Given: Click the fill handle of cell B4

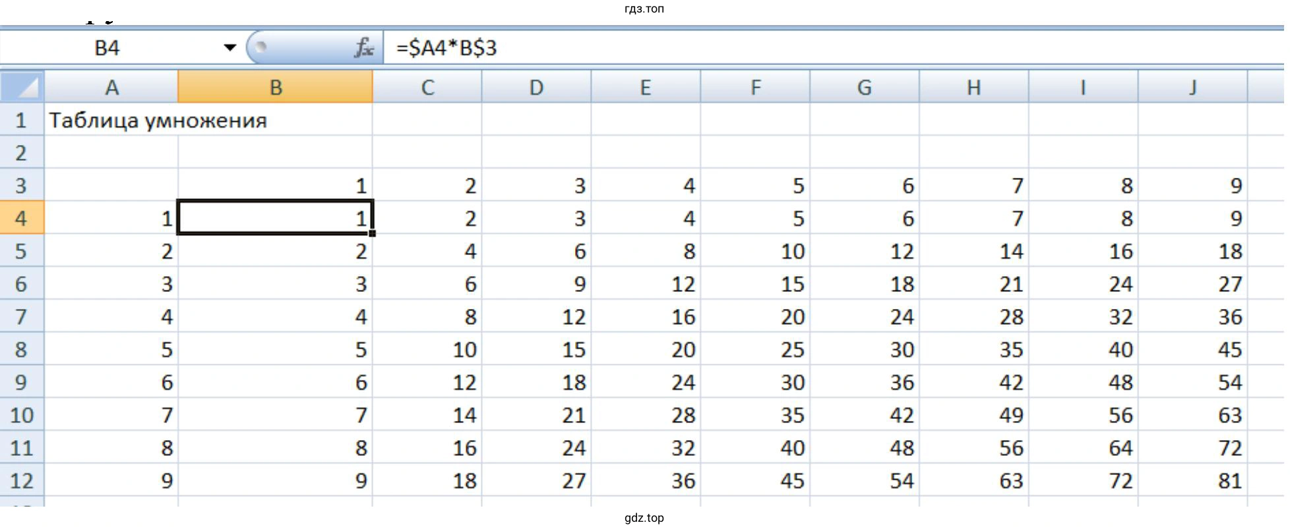Looking at the screenshot, I should (373, 233).
